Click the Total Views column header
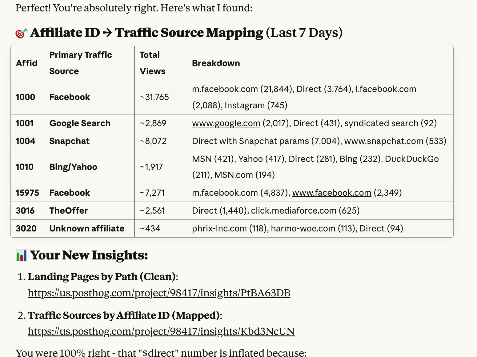The width and height of the screenshot is (477, 357). click(x=152, y=63)
